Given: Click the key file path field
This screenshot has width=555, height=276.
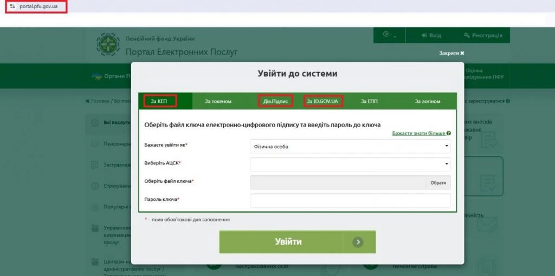Looking at the screenshot, I should click(x=338, y=183).
